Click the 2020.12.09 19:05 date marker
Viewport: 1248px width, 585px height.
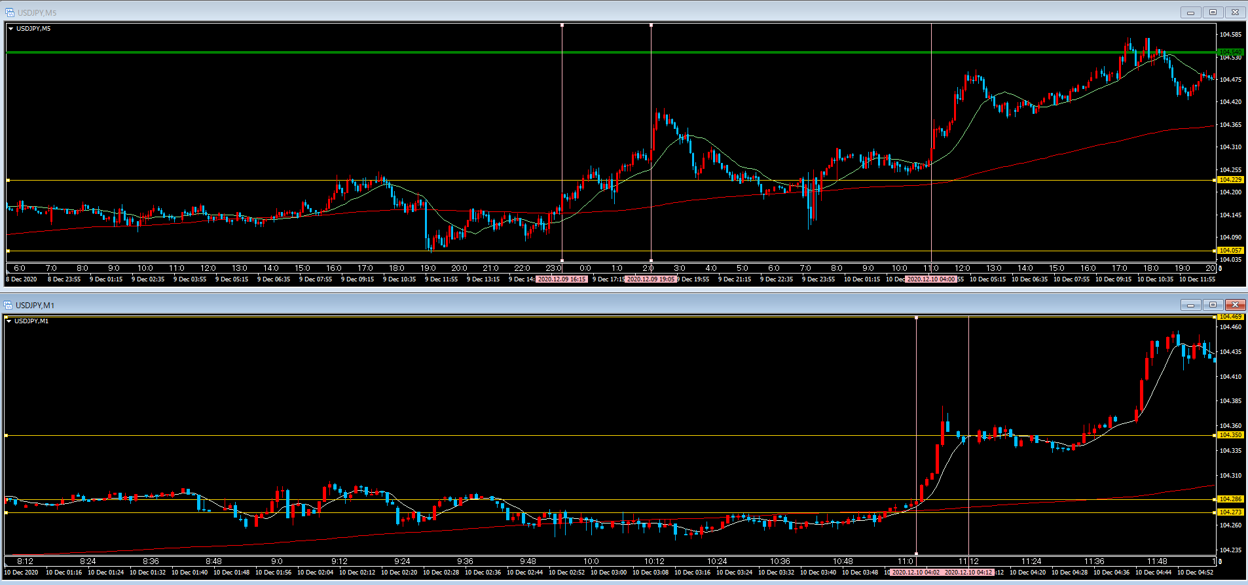[650, 279]
